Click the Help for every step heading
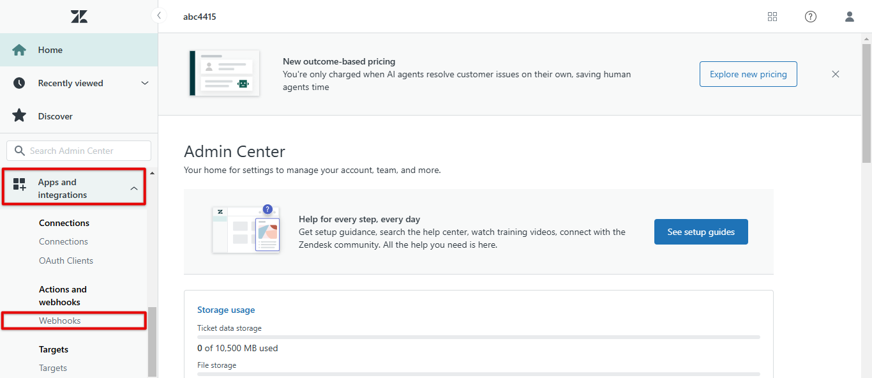 [359, 219]
